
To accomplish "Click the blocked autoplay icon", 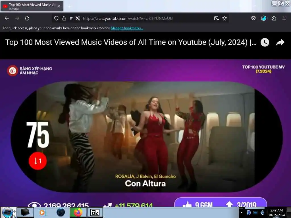I will [x=78, y=18].
